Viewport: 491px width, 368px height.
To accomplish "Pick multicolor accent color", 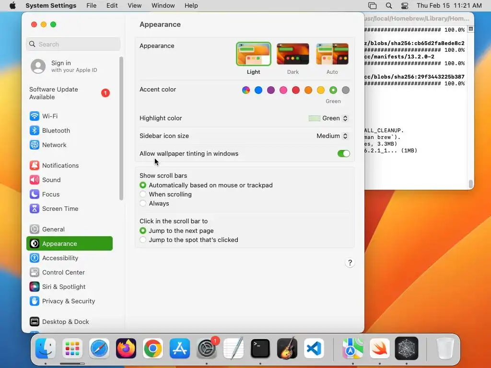I will click(x=246, y=91).
